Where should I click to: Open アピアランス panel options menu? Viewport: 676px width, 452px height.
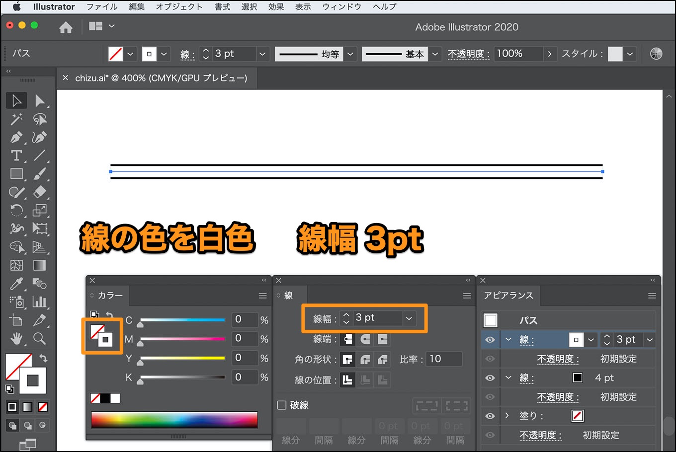coord(652,296)
